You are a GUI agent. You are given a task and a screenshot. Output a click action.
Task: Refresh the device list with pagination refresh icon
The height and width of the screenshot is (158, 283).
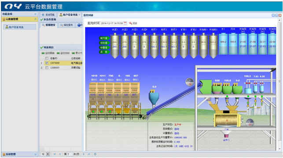(95, 154)
